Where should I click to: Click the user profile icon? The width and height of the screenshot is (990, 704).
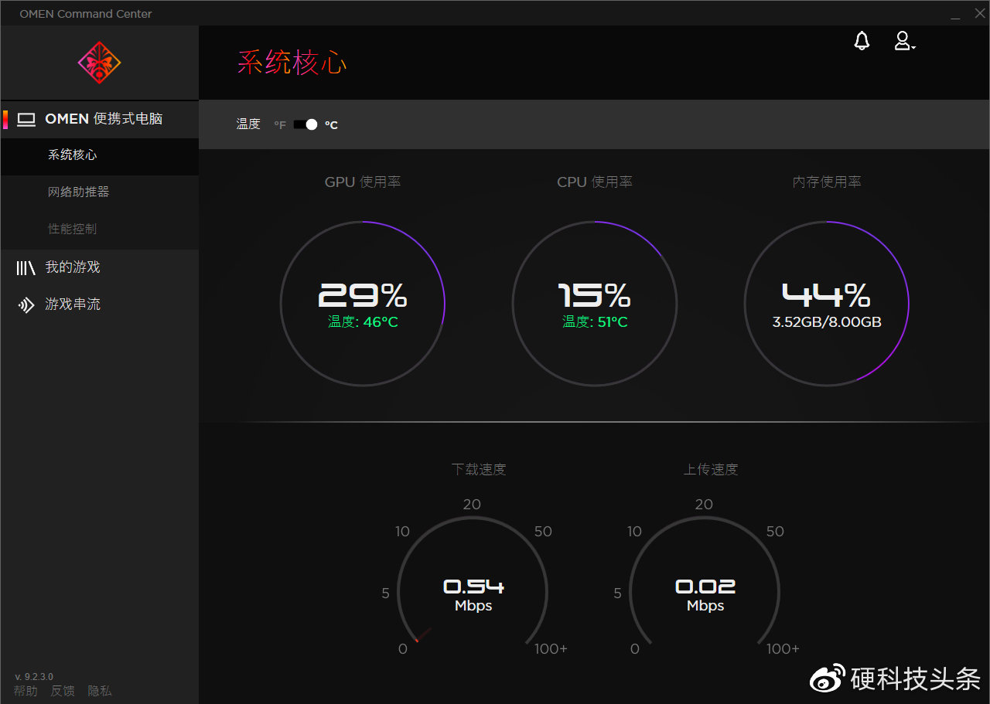(x=902, y=41)
